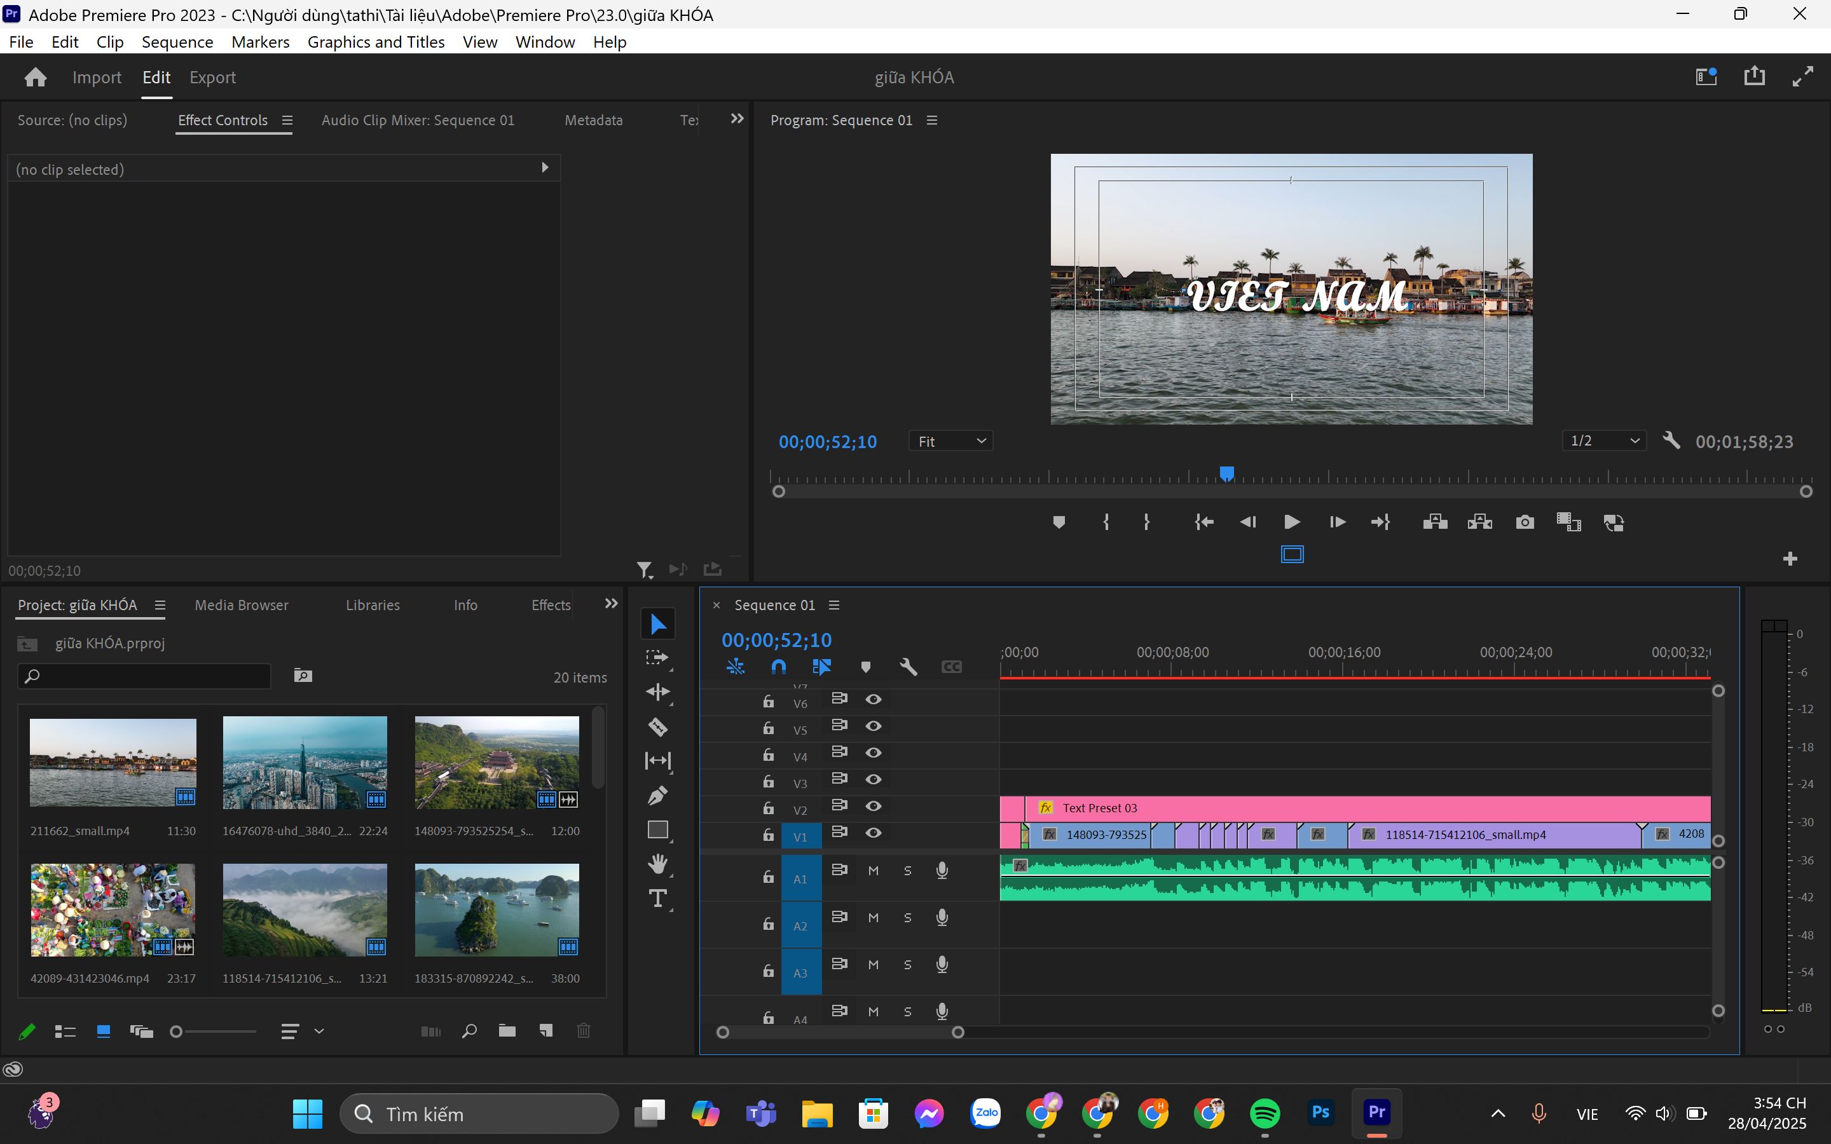1831x1144 pixels.
Task: Select the Type tool
Action: point(657,898)
